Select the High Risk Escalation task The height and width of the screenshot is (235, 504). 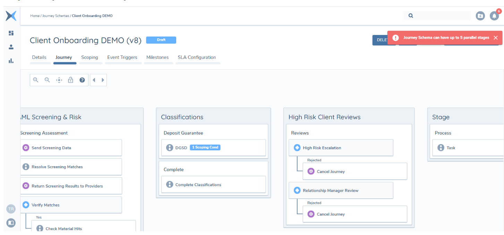[x=322, y=148]
